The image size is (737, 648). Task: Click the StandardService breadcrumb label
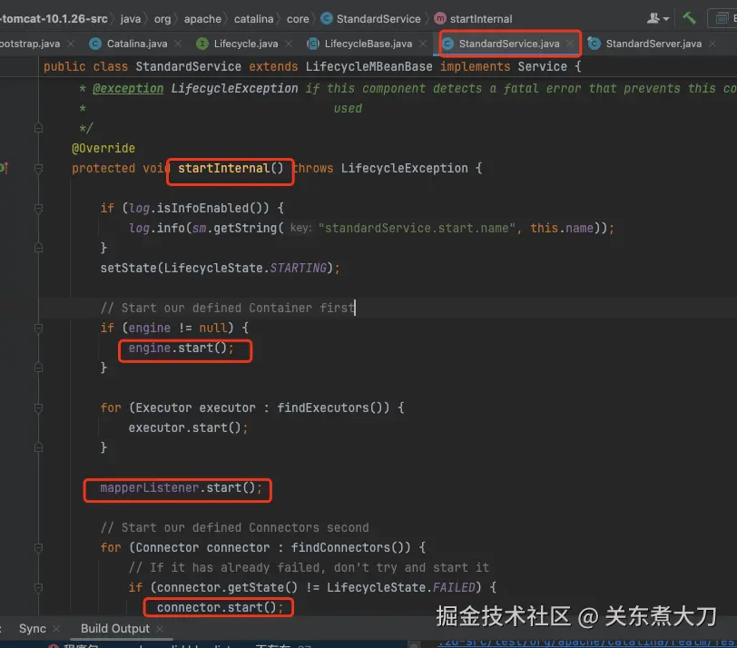[x=378, y=19]
